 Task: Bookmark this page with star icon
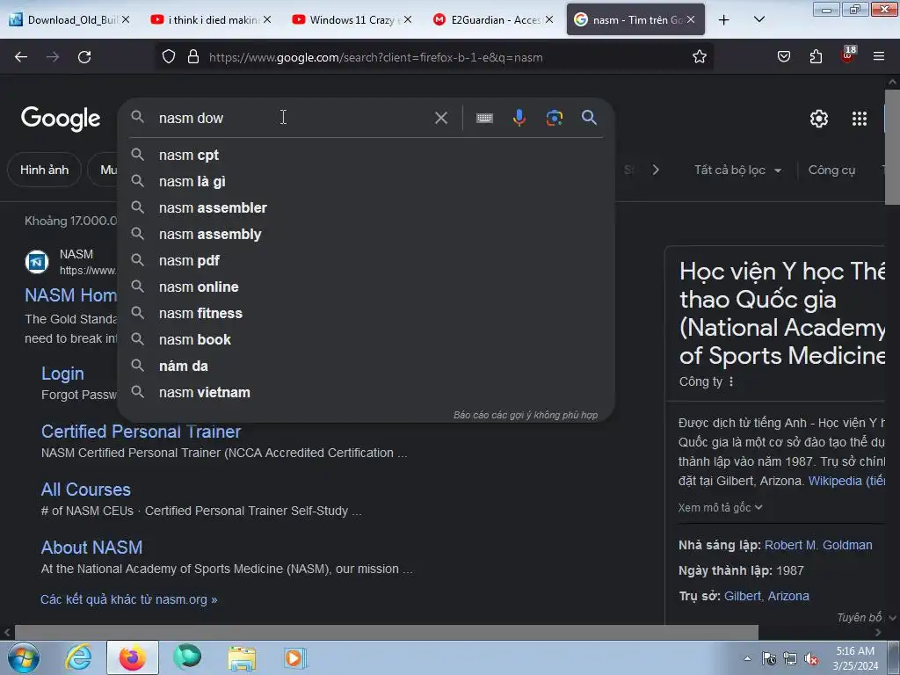click(699, 57)
